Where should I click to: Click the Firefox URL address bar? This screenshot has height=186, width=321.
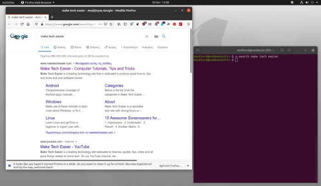coord(70,24)
